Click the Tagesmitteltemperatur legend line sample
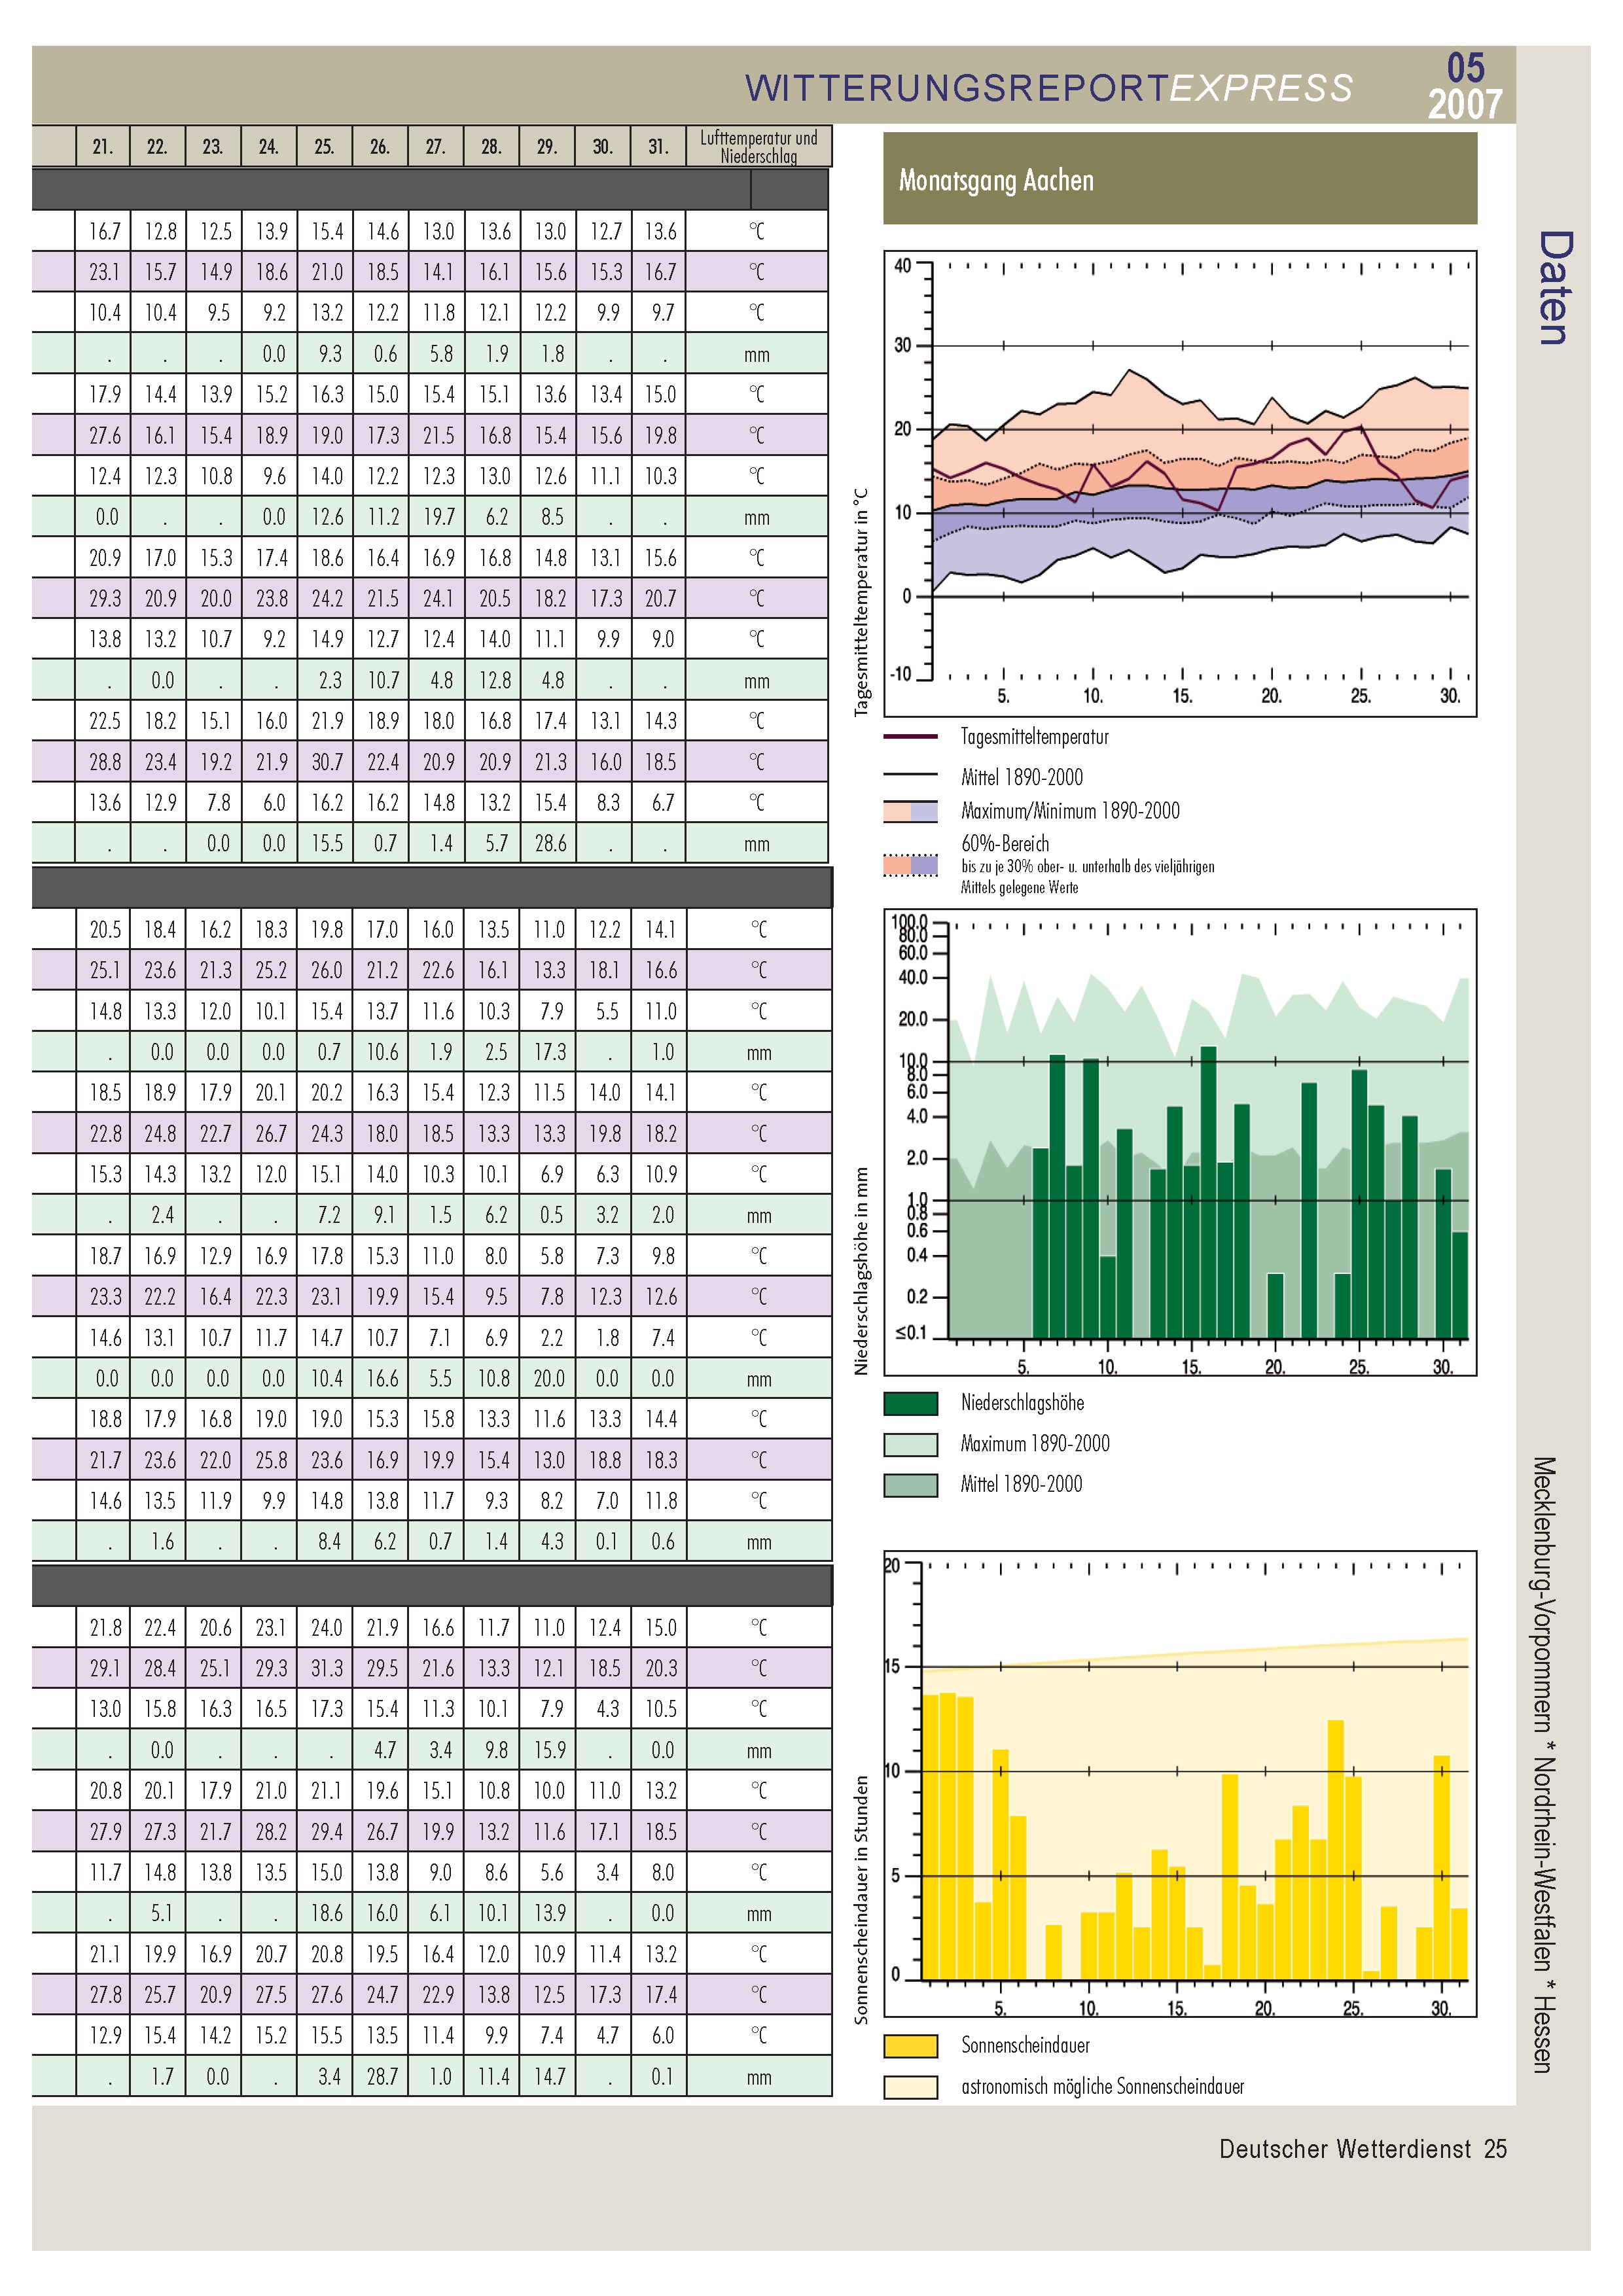Viewport: 1623px width, 2296px height. point(910,736)
